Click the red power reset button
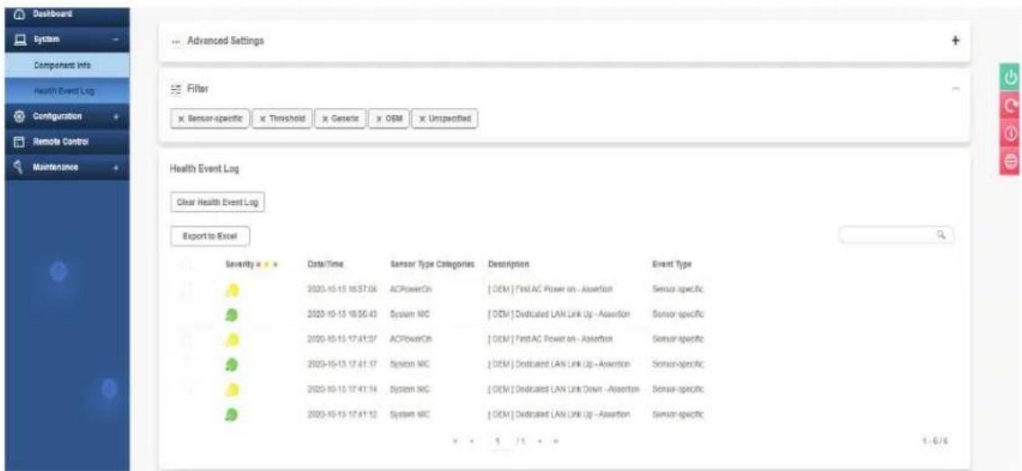Image resolution: width=1022 pixels, height=471 pixels. [1011, 105]
